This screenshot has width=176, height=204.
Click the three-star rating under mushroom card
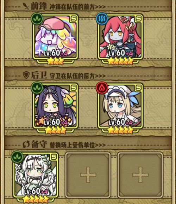coord(56,61)
